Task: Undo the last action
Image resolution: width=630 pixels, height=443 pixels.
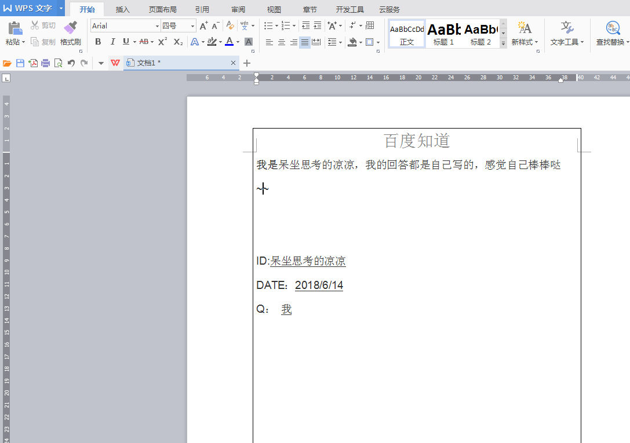Action: pos(71,63)
